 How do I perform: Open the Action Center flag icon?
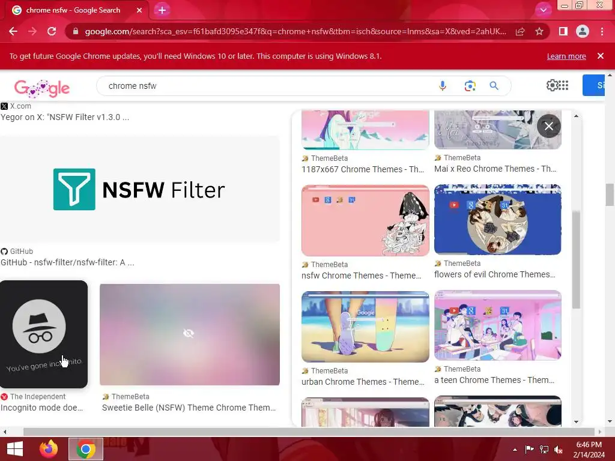530,450
